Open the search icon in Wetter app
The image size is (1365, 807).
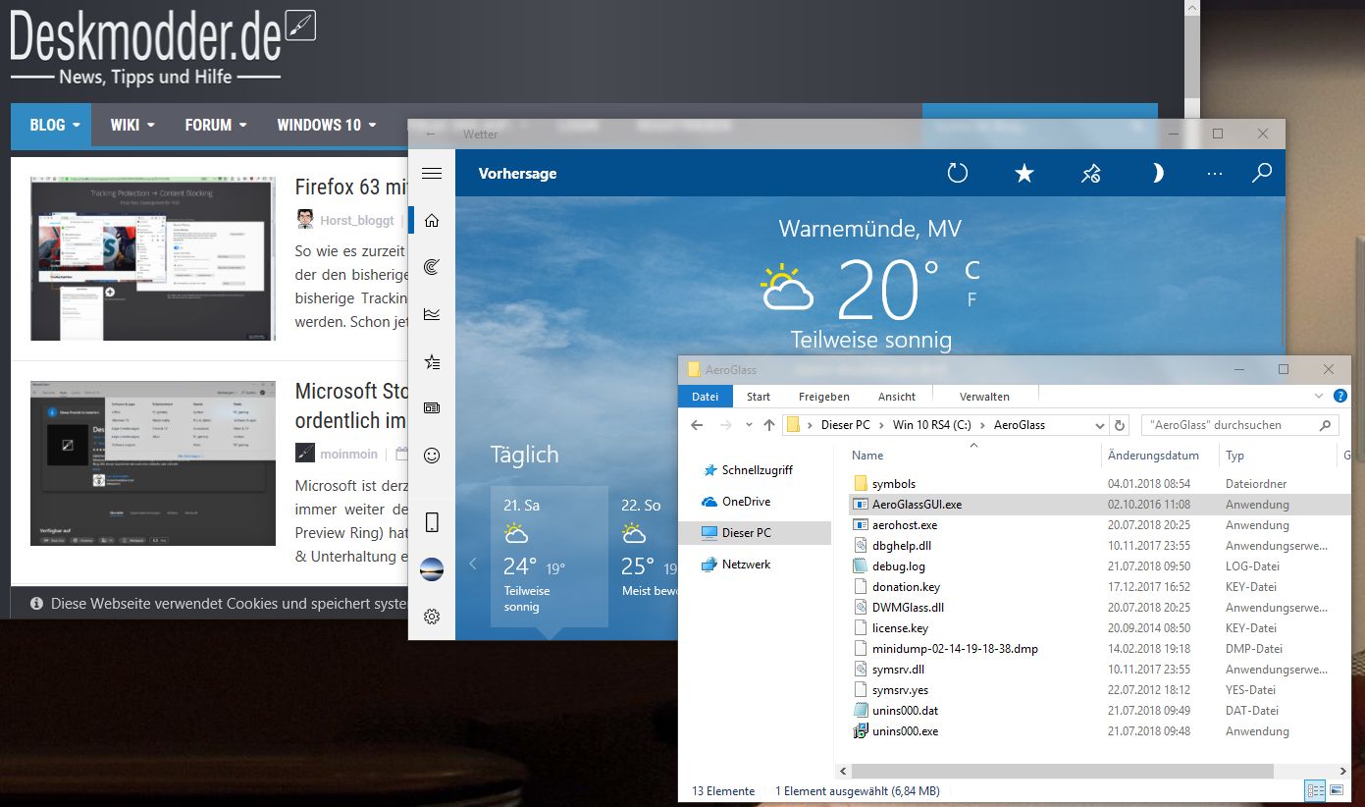(1262, 174)
